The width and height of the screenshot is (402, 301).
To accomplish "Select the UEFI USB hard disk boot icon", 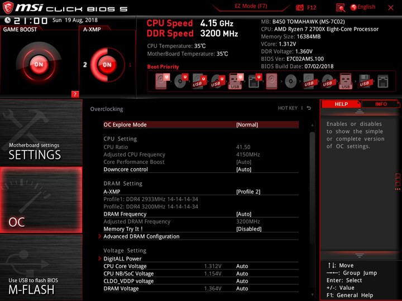I will (x=199, y=81).
